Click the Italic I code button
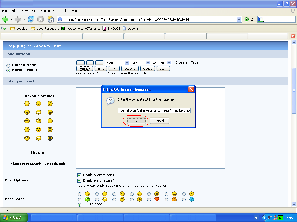 (x=90, y=63)
